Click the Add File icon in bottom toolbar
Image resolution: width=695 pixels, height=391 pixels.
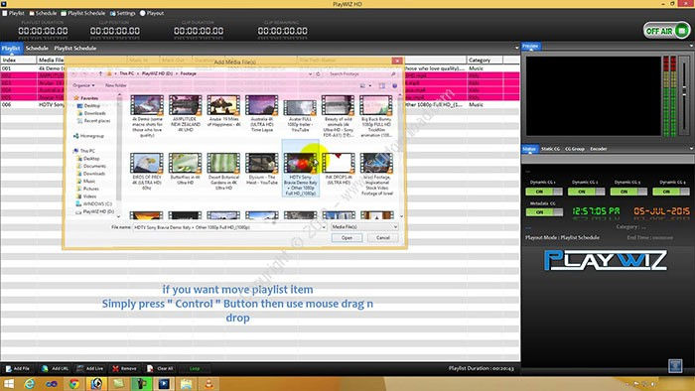pyautogui.click(x=8, y=368)
